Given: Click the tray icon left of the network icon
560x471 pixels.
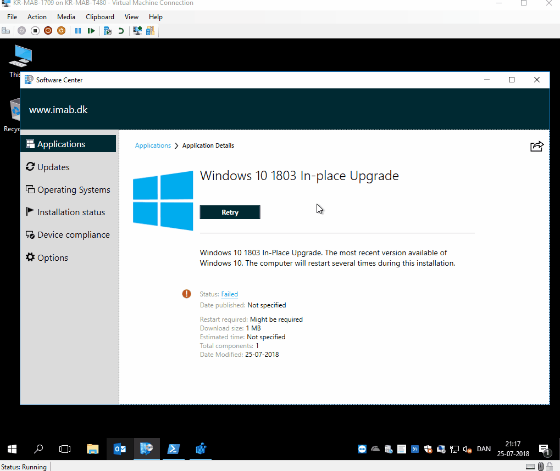Looking at the screenshot, I should coord(441,449).
